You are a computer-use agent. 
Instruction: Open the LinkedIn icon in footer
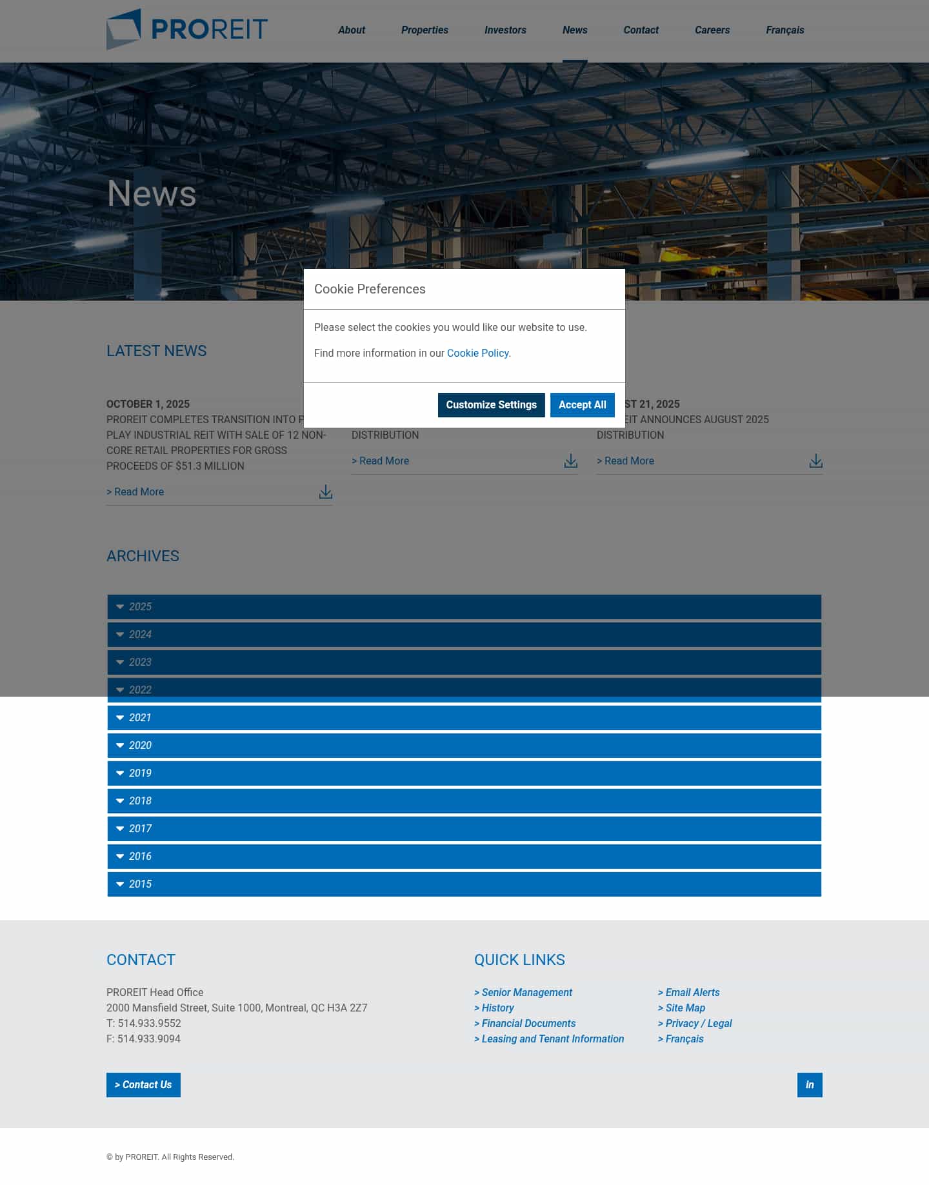click(810, 1085)
